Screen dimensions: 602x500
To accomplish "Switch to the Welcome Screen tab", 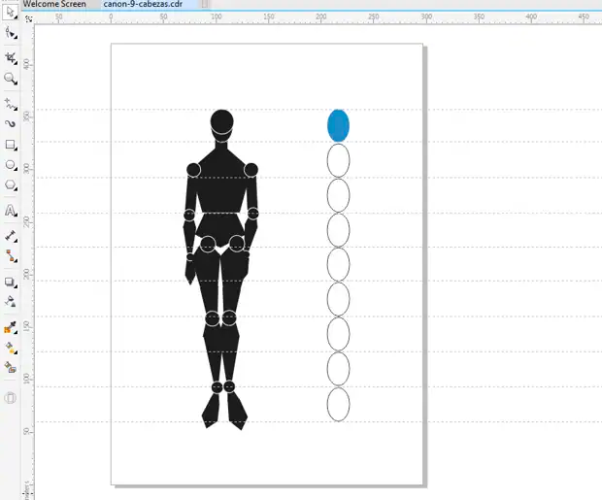I will pyautogui.click(x=54, y=4).
